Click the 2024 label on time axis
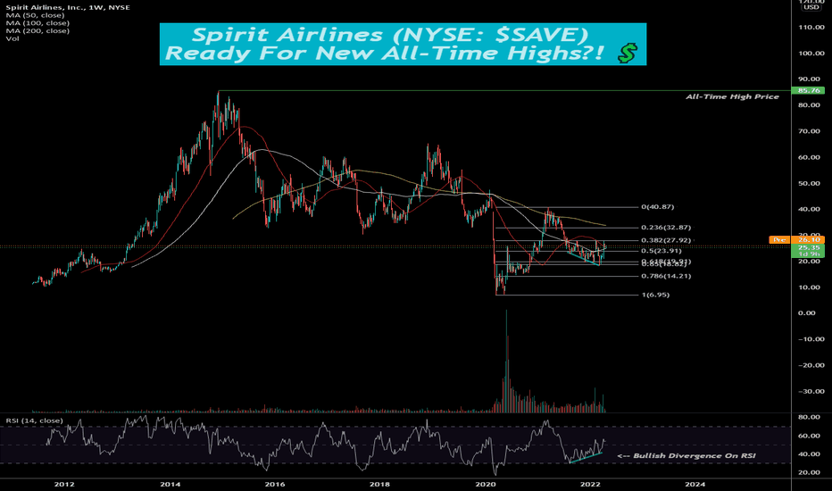 [695, 484]
